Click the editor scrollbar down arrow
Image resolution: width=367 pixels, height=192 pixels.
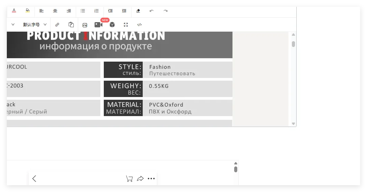[x=293, y=124]
